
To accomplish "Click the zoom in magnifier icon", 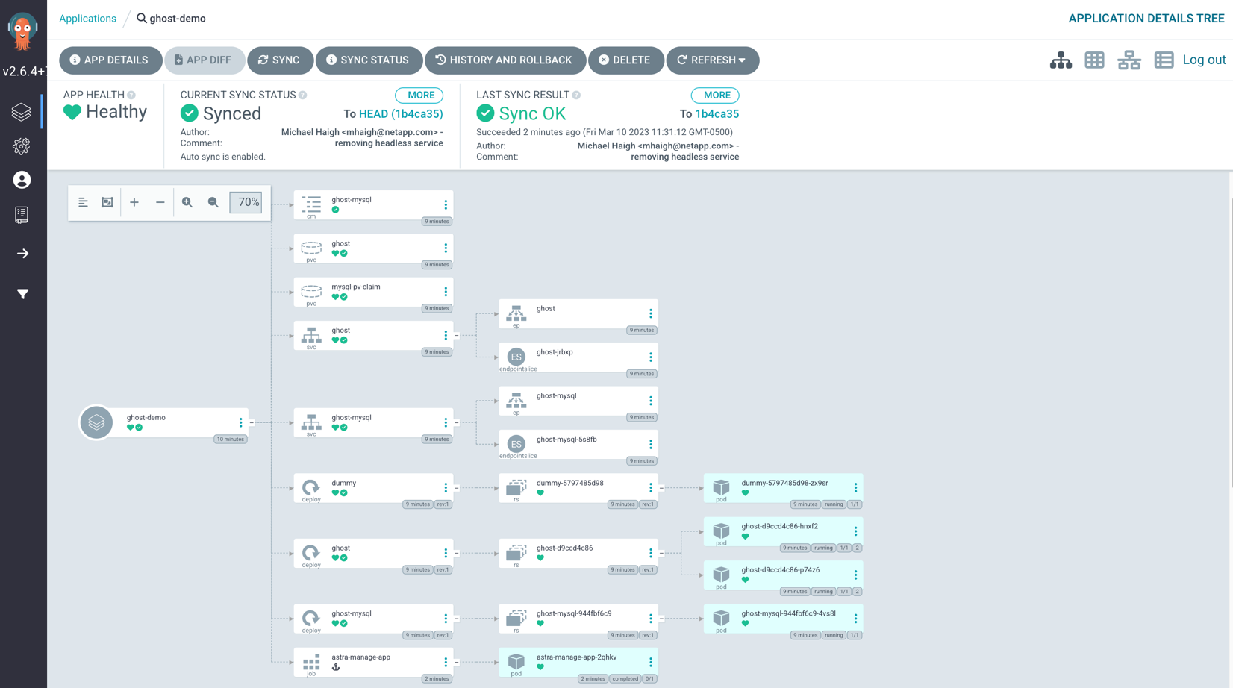I will [x=187, y=202].
